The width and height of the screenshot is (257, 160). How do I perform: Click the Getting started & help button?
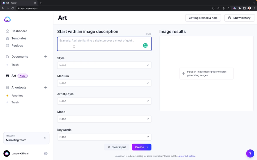pos(203,18)
